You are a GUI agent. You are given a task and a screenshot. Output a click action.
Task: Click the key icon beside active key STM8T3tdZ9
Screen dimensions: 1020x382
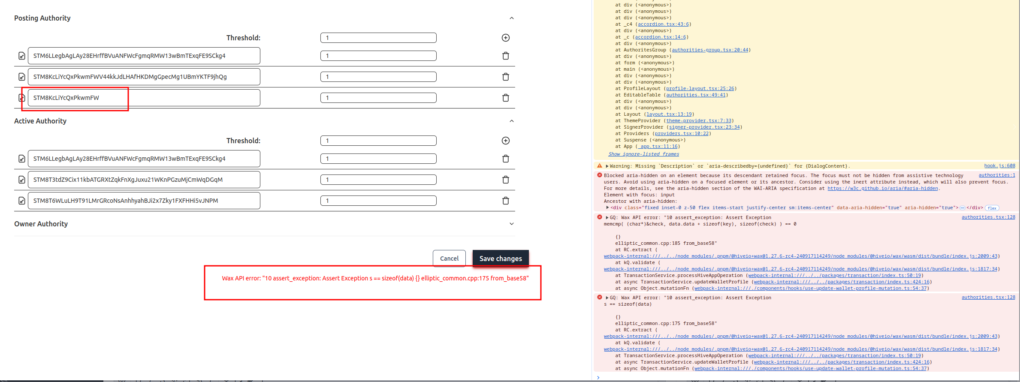[21, 180]
